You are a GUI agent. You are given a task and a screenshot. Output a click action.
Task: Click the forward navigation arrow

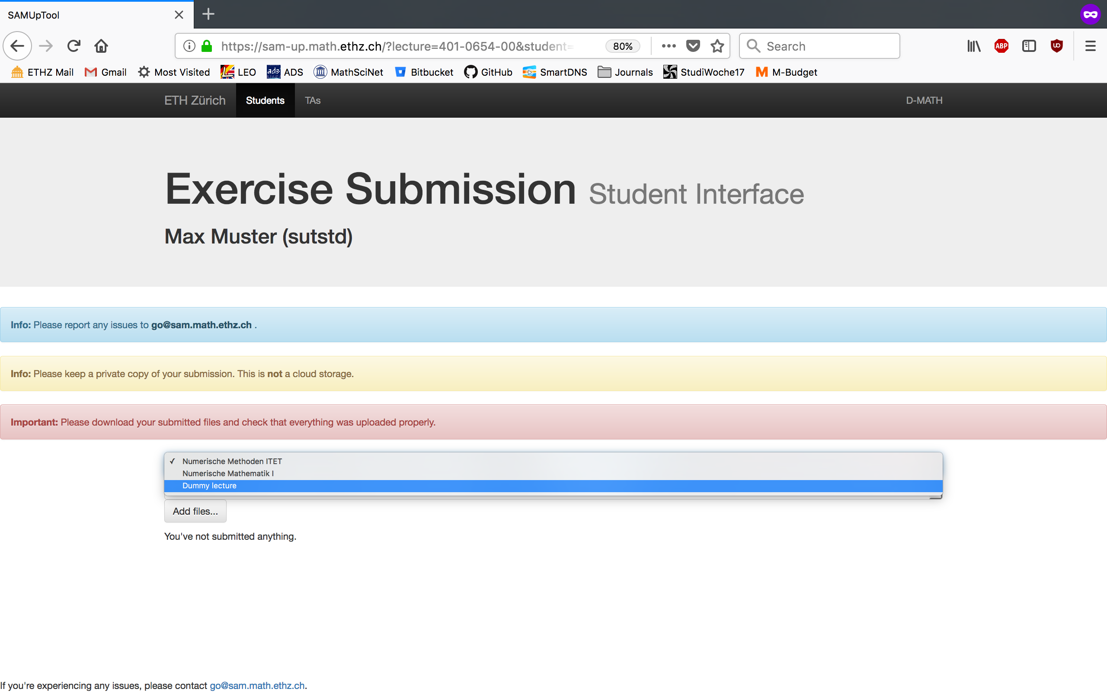pyautogui.click(x=46, y=46)
